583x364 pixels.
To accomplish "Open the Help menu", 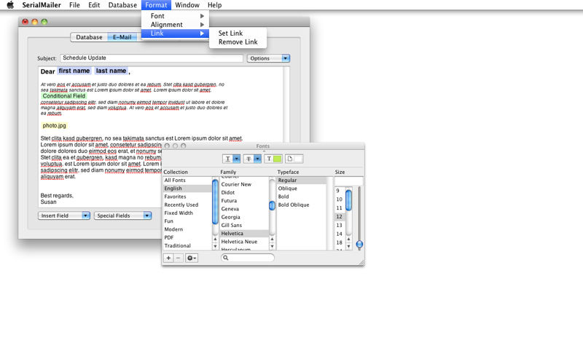I will coord(214,5).
